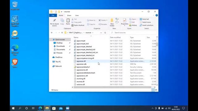Click the Cut scissors command
198x111 pixels.
pos(74,19)
